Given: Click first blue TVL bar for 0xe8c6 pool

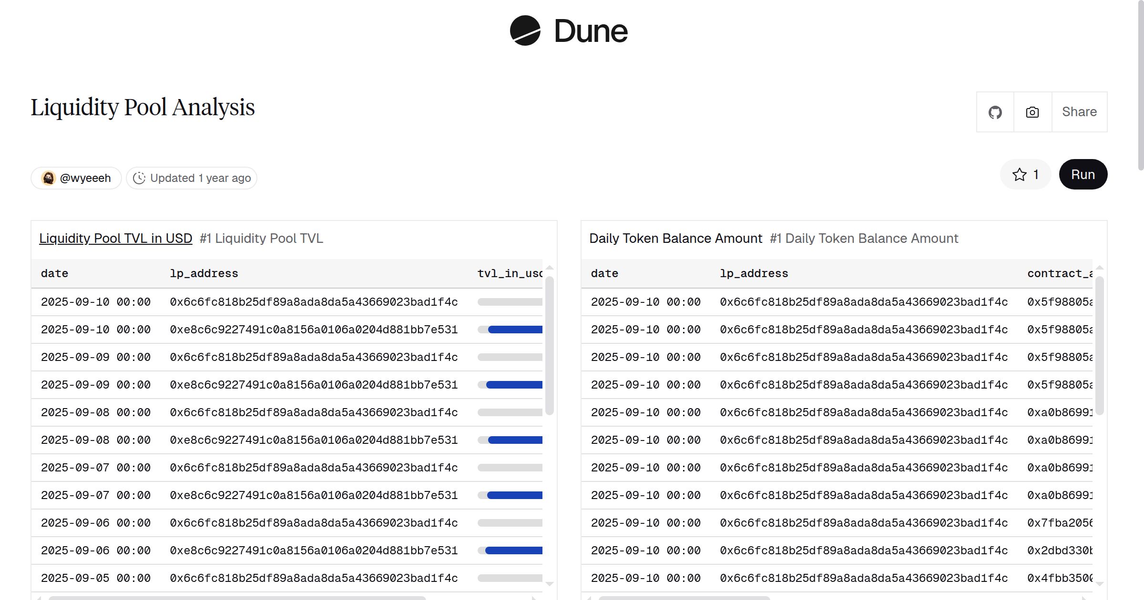Looking at the screenshot, I should click(x=515, y=330).
